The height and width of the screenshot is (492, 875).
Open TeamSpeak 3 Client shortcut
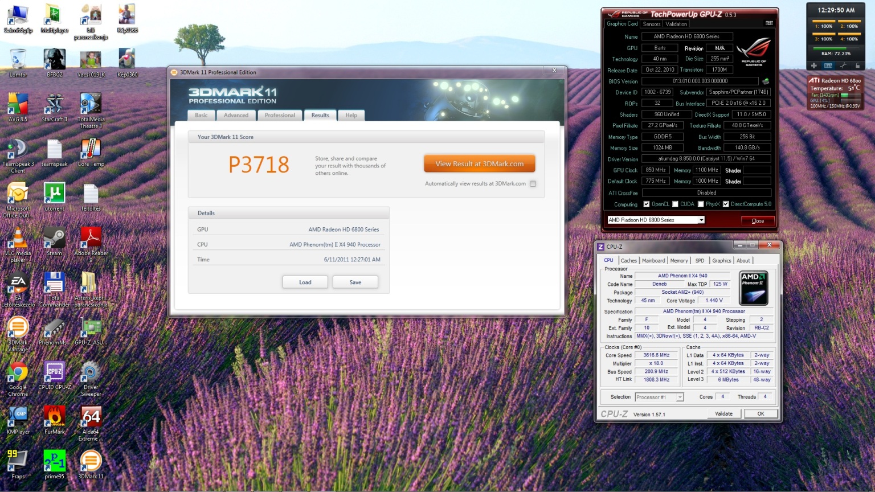18,155
